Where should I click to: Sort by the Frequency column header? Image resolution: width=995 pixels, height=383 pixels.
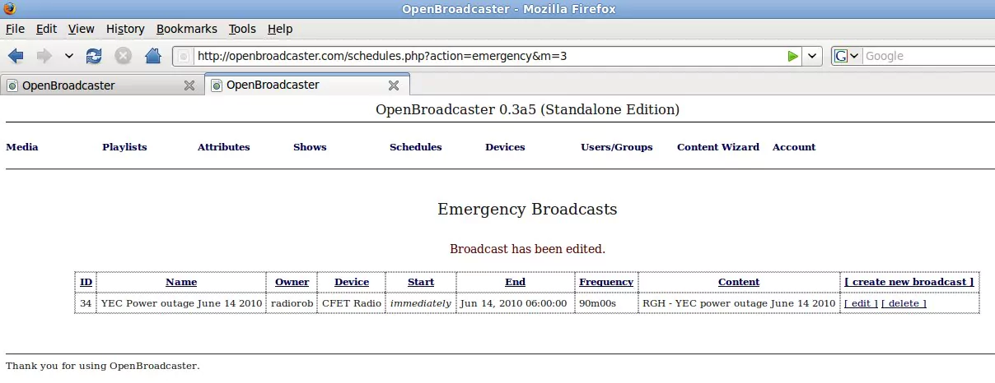point(605,282)
